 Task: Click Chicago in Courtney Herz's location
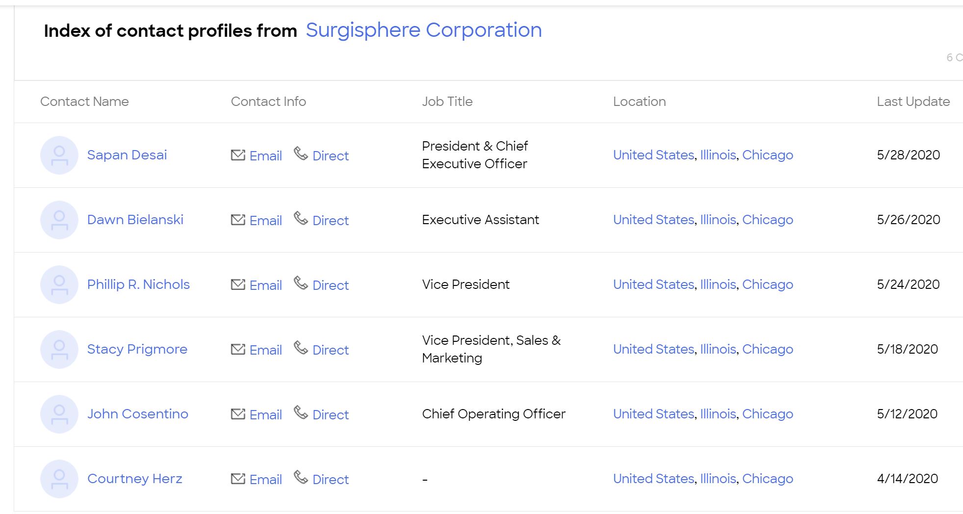tap(767, 479)
